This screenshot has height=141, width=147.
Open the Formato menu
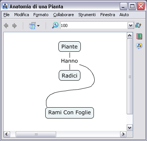tap(41, 15)
